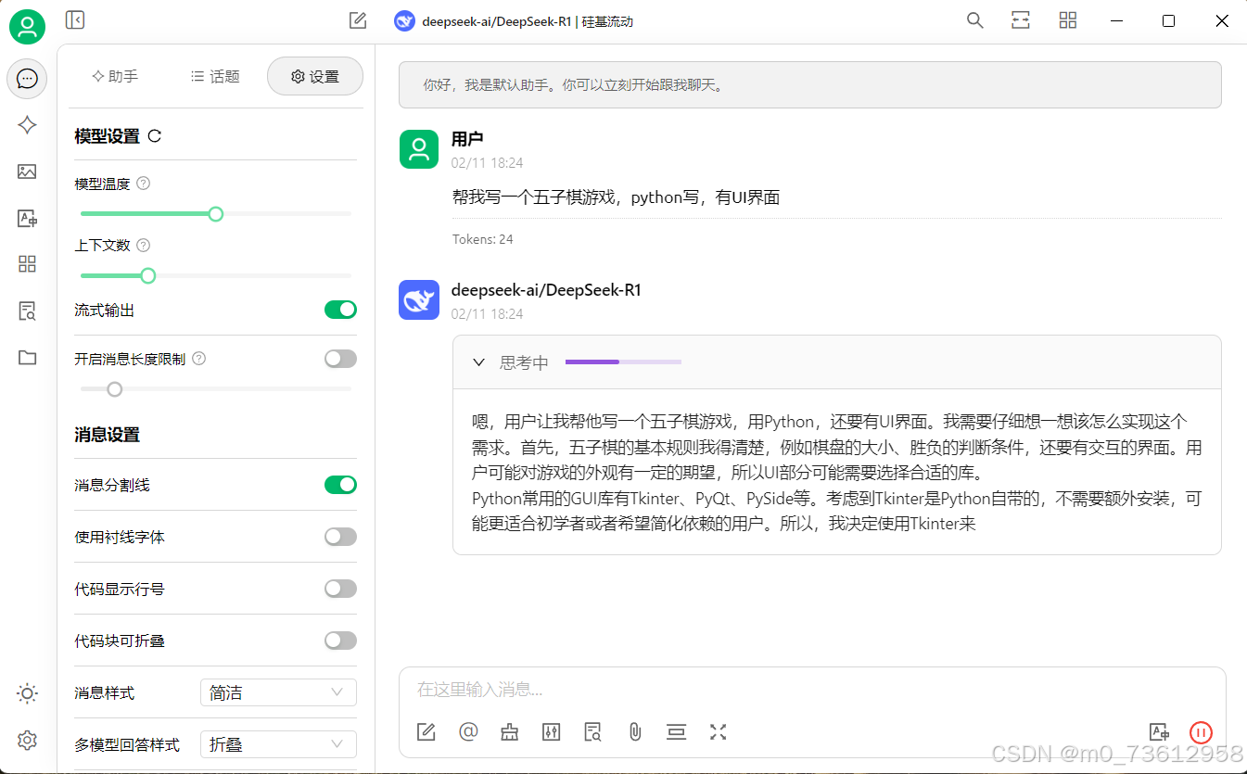Viewport: 1247px width, 774px height.
Task: Open the files folder sidebar icon
Action: 27,357
